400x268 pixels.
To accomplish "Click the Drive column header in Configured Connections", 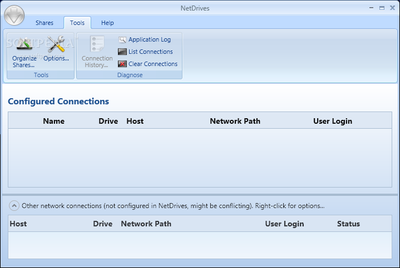I will 108,121.
